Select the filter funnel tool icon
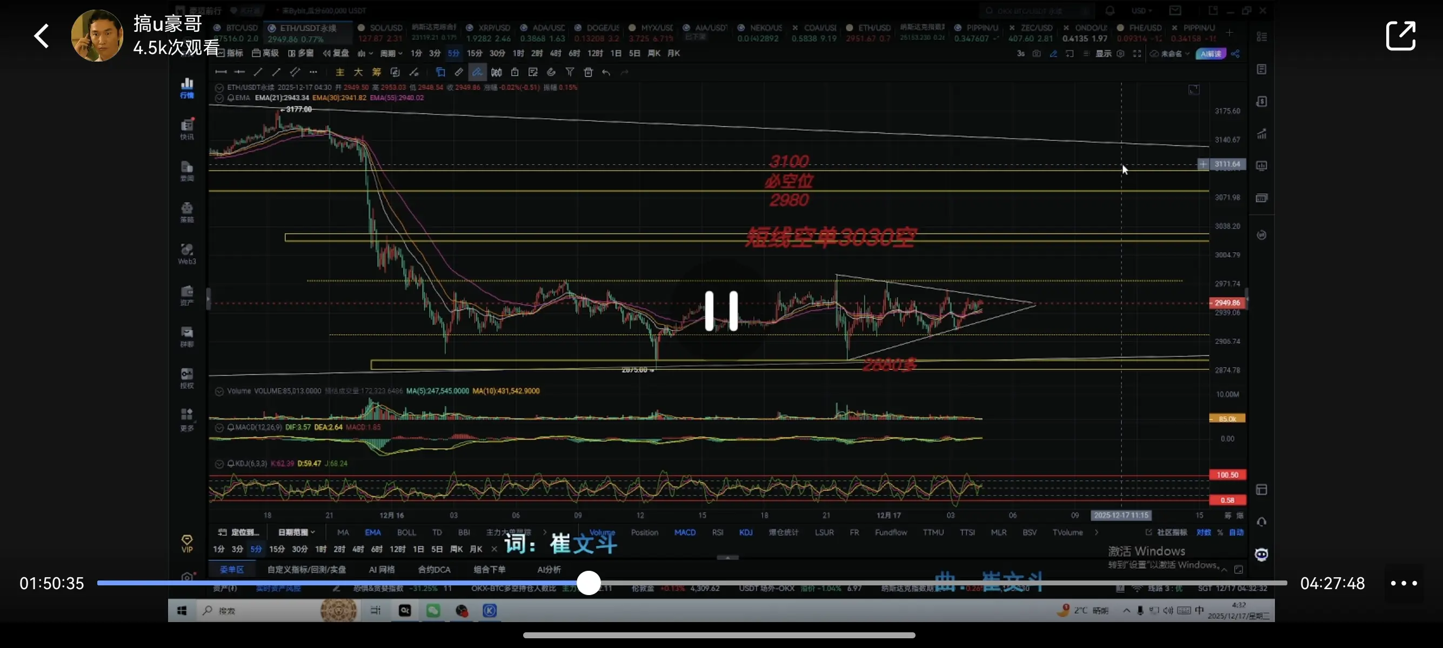 click(569, 72)
